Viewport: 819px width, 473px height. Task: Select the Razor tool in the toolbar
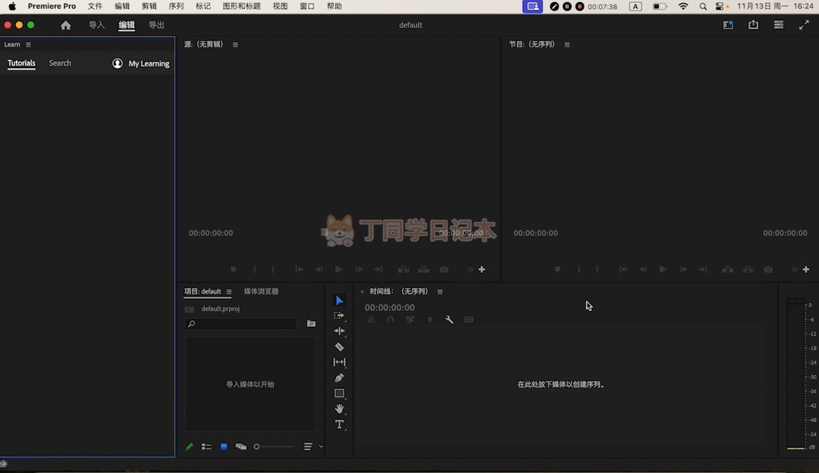point(339,347)
